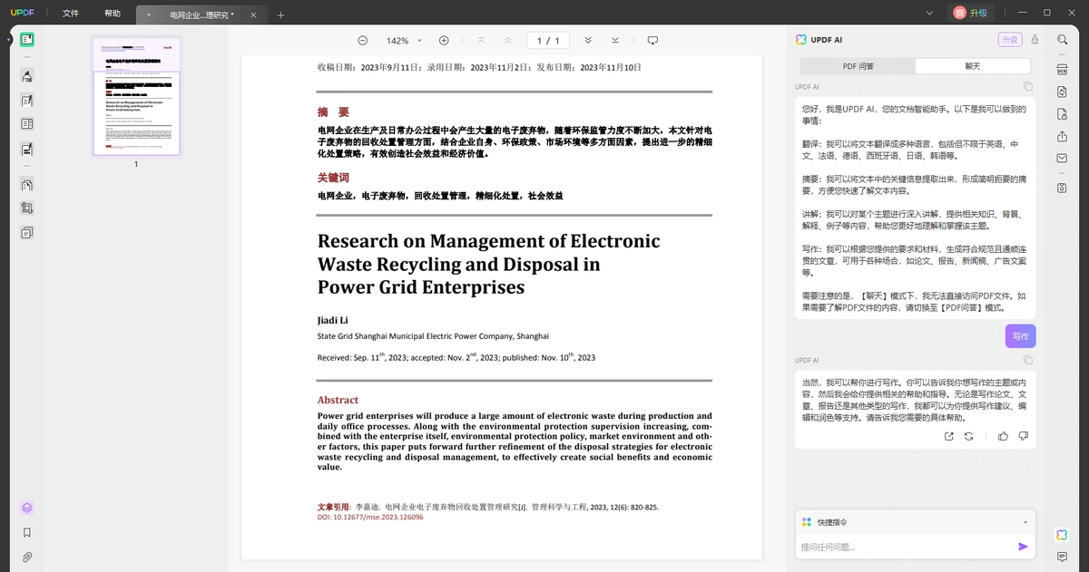This screenshot has width=1089, height=572.
Task: Clear the AI chat history broom icon
Action: click(1035, 40)
